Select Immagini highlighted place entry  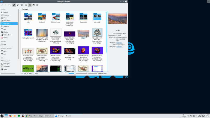[x=9, y=24]
